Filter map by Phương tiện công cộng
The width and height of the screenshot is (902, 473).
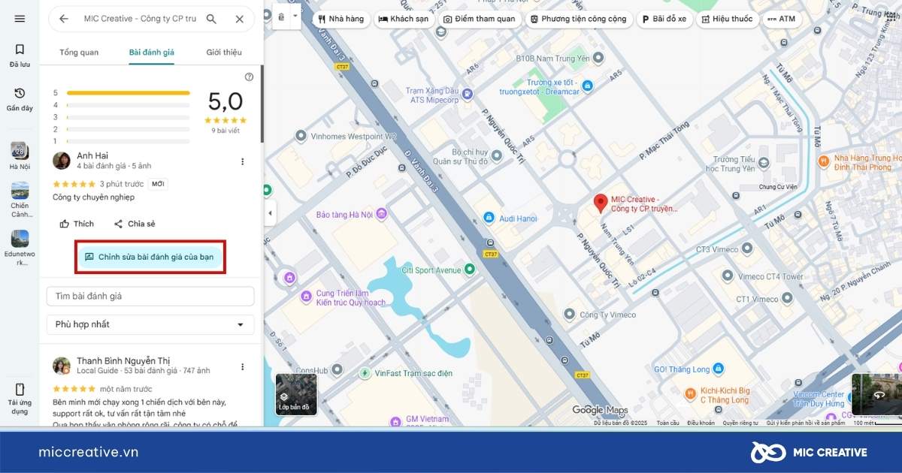tap(579, 19)
